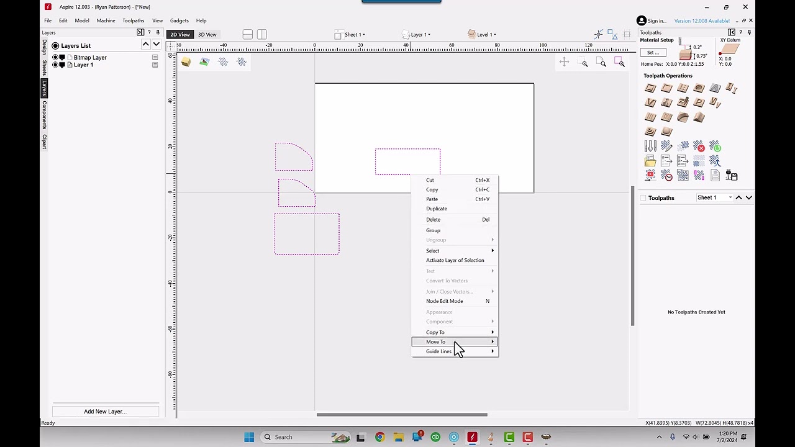Image resolution: width=795 pixels, height=447 pixels.
Task: Expand the Guide Lines submenu
Action: [455, 351]
